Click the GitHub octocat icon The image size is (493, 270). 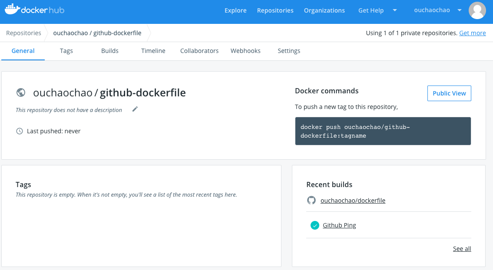coord(311,200)
